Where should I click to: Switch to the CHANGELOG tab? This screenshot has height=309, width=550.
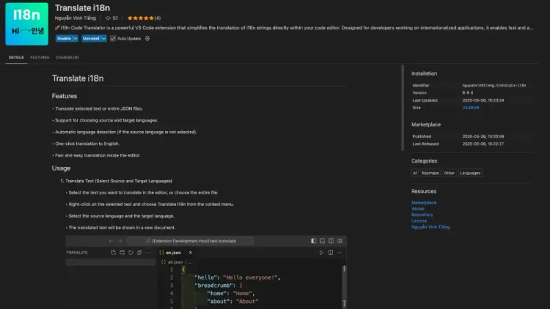pyautogui.click(x=67, y=58)
